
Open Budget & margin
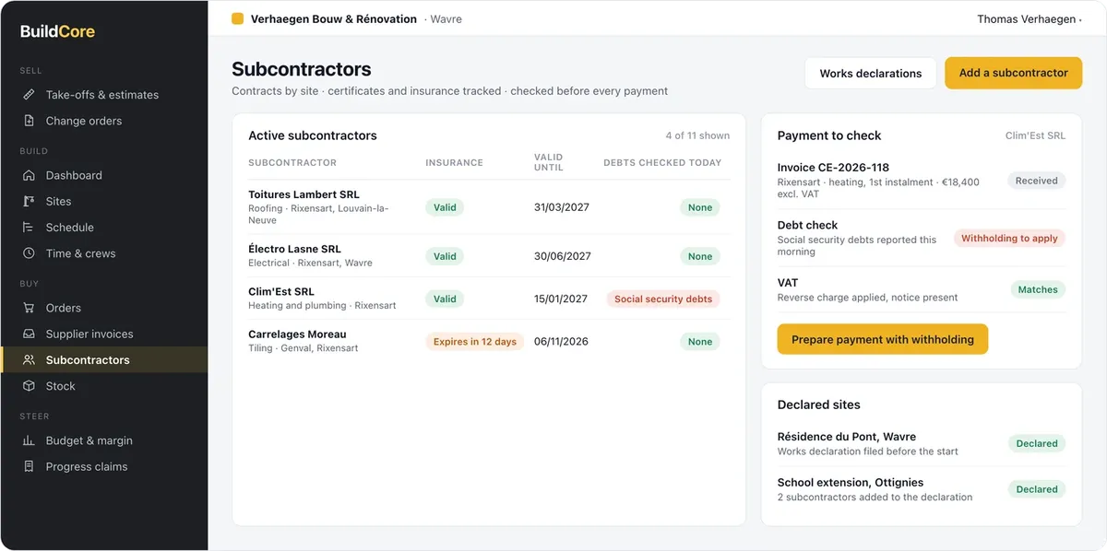point(103,440)
